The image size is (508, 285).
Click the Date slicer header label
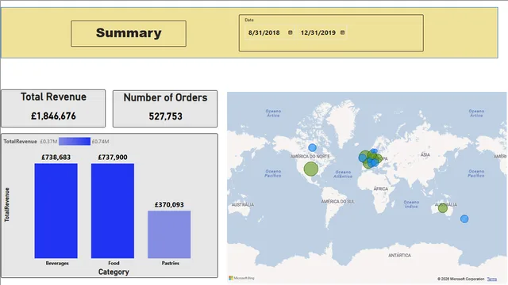pyautogui.click(x=249, y=20)
